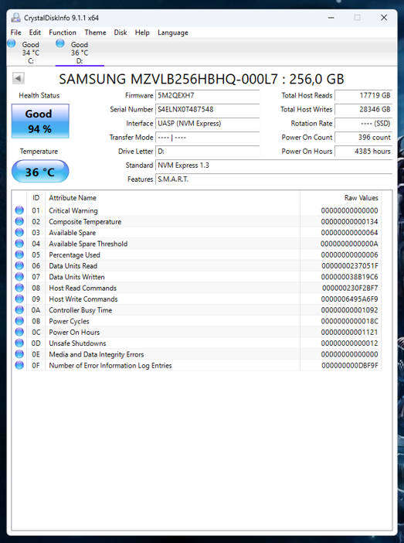Click status orb for Data Units Read
The width and height of the screenshot is (404, 543).
(19, 265)
